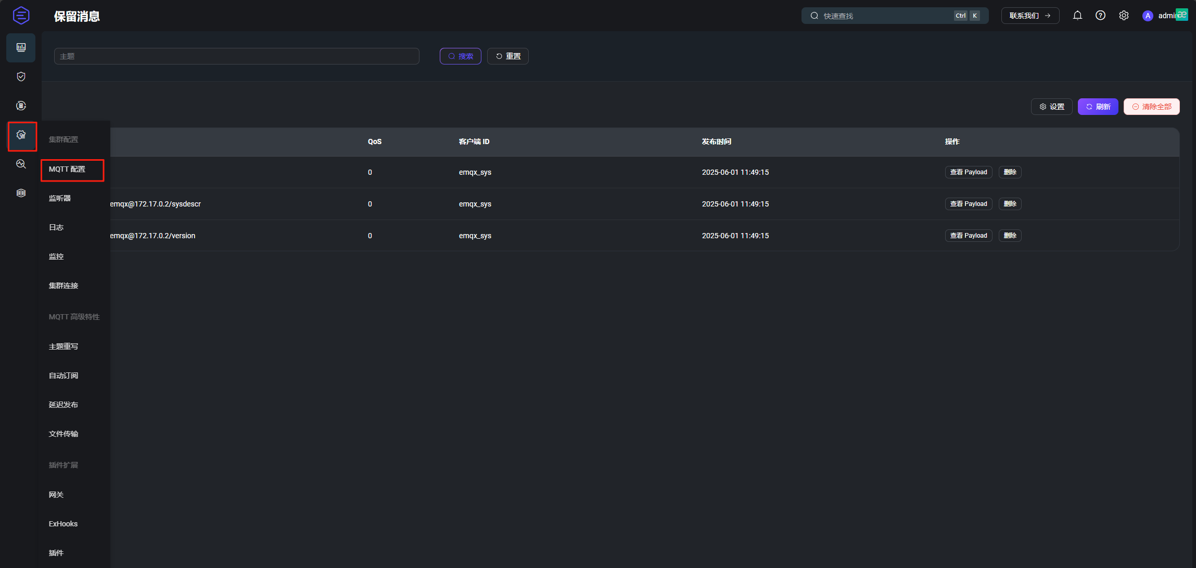Open the admin user menu
Screen dimensions: 1196x568
coord(1163,16)
